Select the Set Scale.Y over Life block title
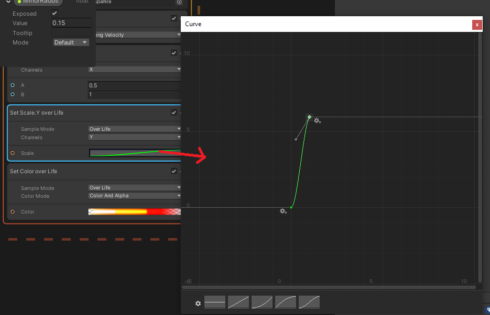The height and width of the screenshot is (315, 490). tap(37, 113)
